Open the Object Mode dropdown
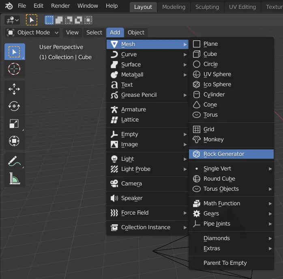The height and width of the screenshot is (279, 283). point(32,33)
